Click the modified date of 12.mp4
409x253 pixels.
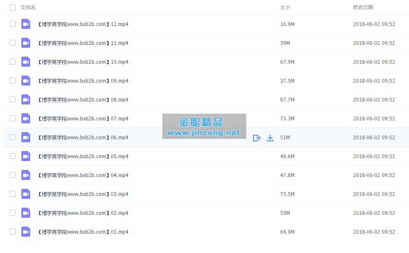[x=374, y=24]
